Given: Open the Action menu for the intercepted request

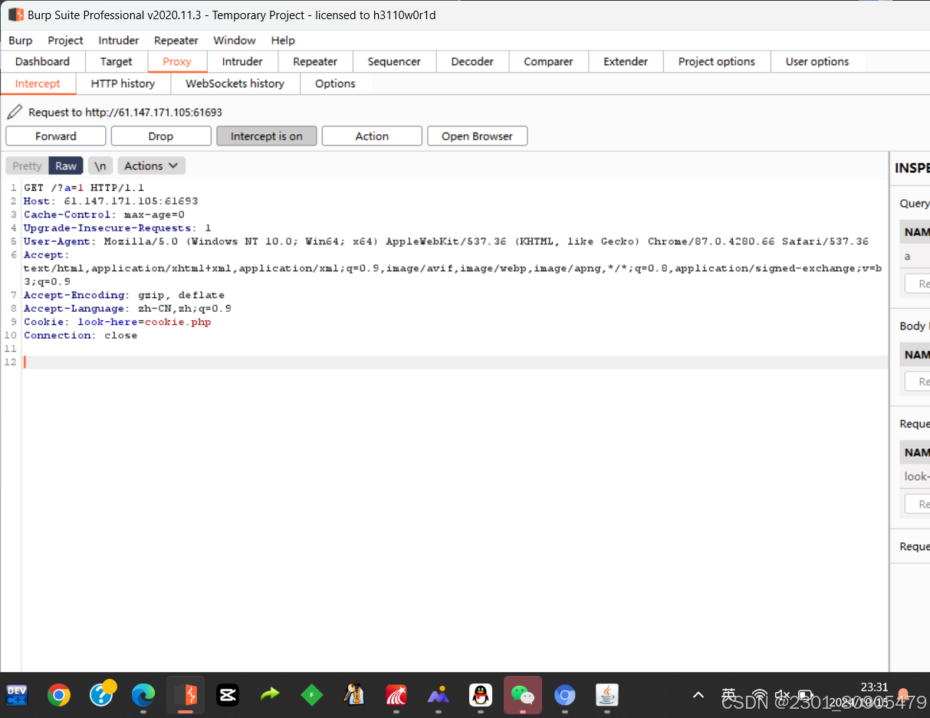Looking at the screenshot, I should coord(371,136).
